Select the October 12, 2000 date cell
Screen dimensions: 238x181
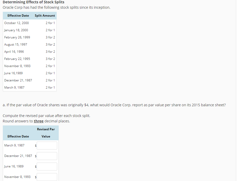tap(16, 23)
